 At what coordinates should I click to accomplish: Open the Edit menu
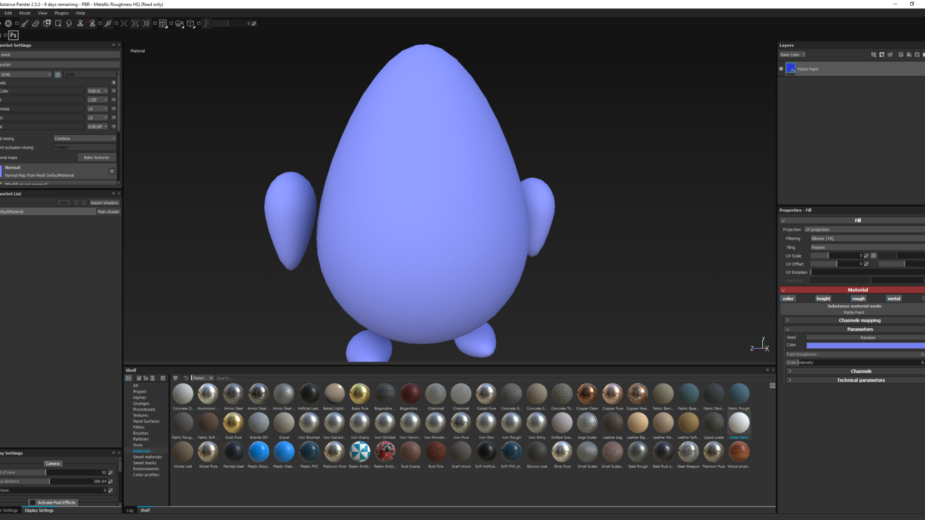tap(8, 13)
